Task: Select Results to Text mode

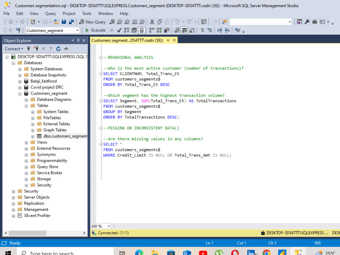Action: pyautogui.click(x=177, y=30)
